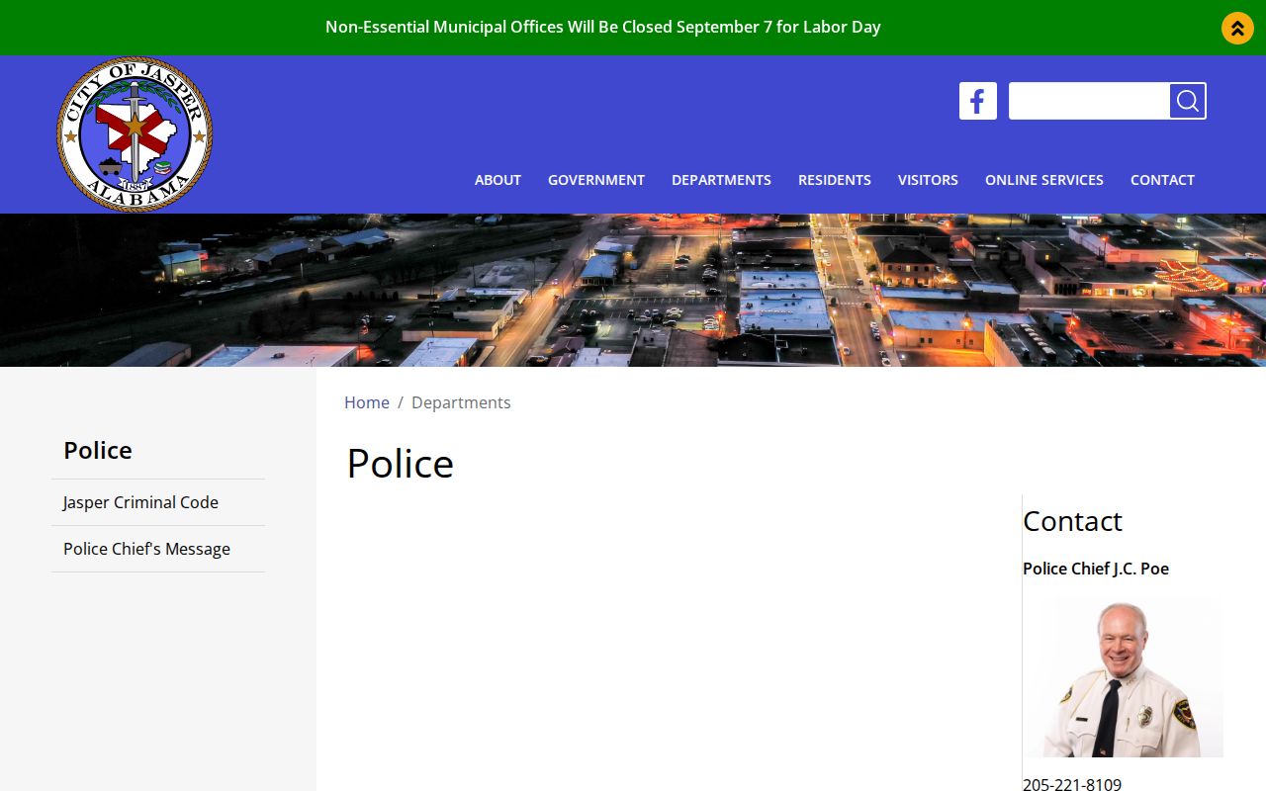This screenshot has width=1266, height=791.
Task: Click the search magnifier button
Action: [1188, 101]
